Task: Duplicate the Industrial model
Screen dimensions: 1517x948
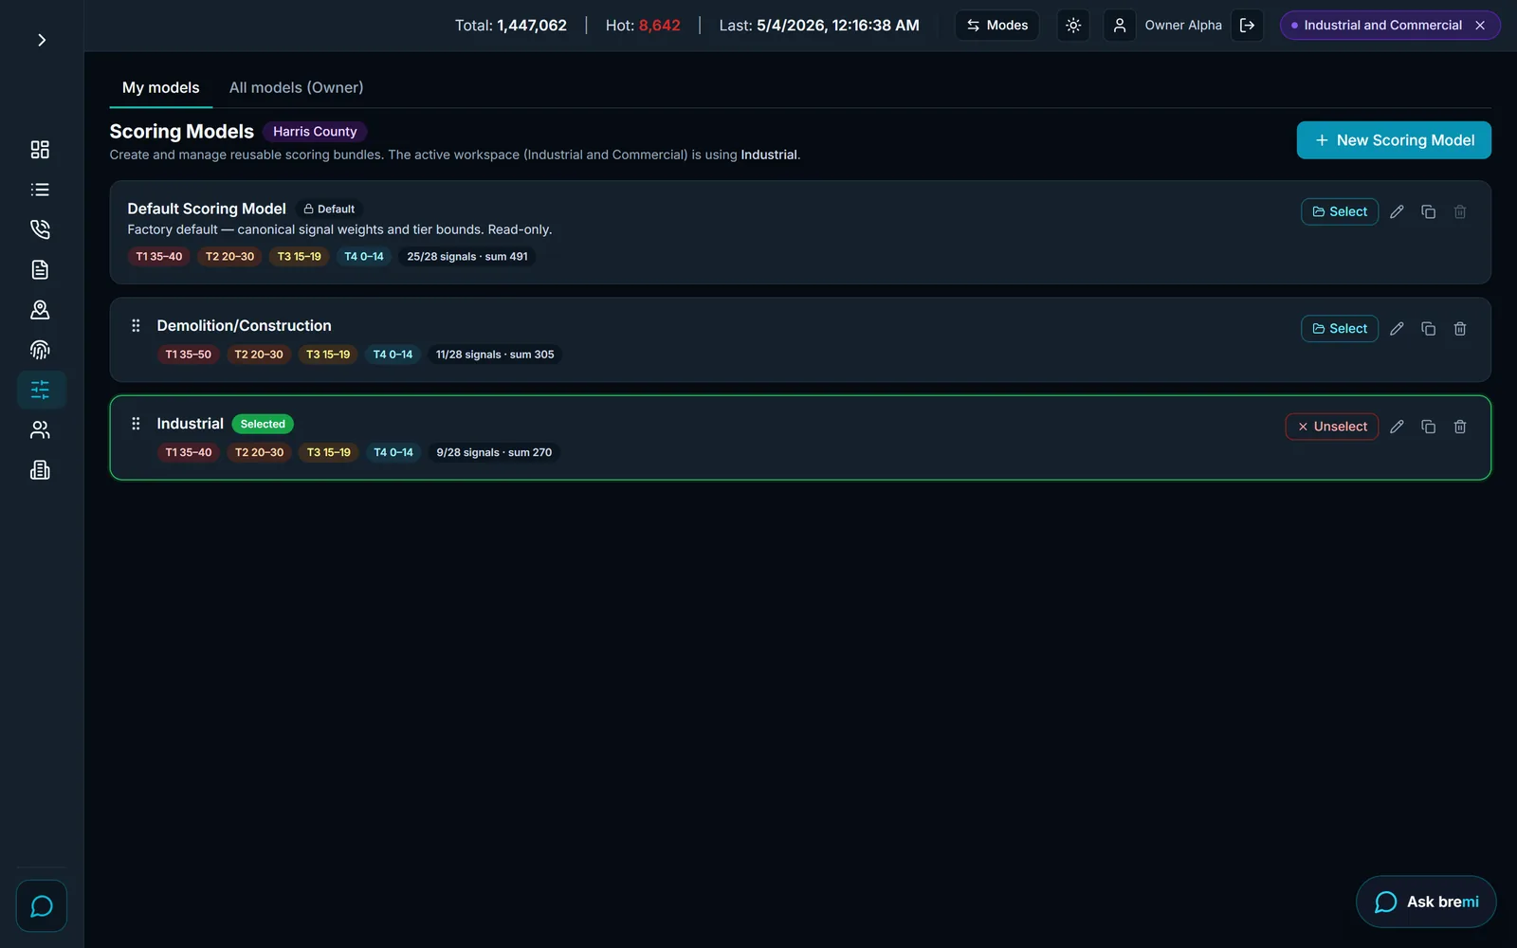Action: (1429, 427)
